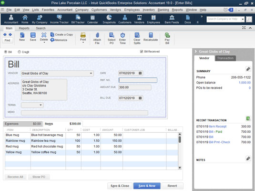Image resolution: width=255 pixels, height=191 pixels.
Task: Open the Item Receipt transaction link
Action: [218, 127]
